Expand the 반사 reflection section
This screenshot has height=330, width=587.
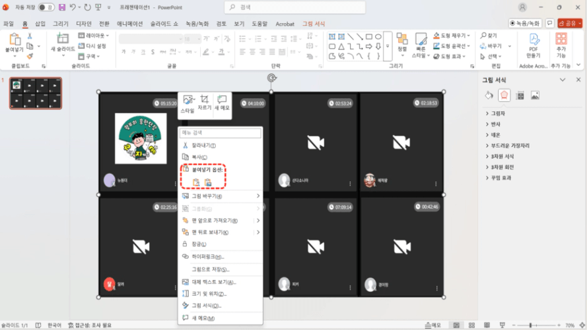pos(493,124)
